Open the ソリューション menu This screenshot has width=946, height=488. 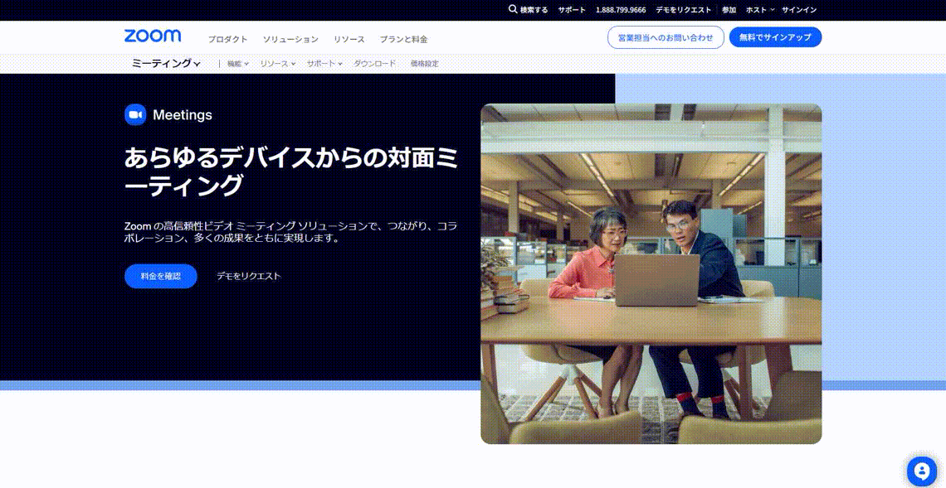click(x=290, y=39)
